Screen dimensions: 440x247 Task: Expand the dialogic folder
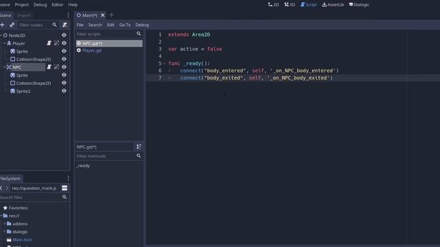point(4,232)
